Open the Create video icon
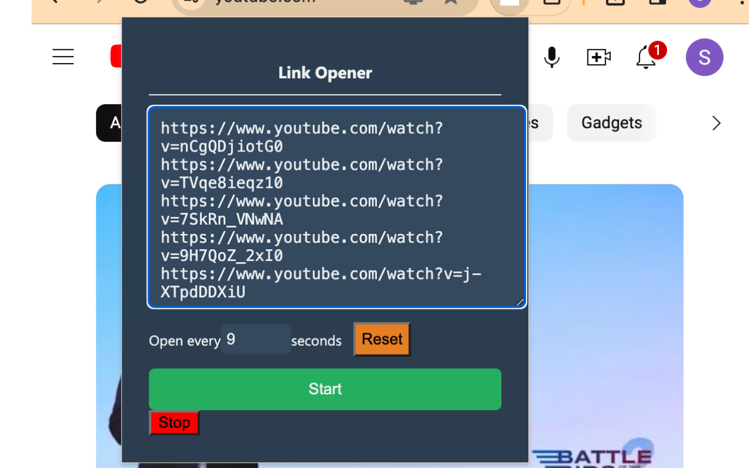Image resolution: width=749 pixels, height=468 pixels. (598, 57)
